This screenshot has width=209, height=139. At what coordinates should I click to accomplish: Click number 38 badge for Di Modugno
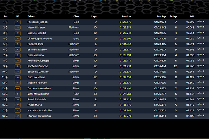click(18, 39)
